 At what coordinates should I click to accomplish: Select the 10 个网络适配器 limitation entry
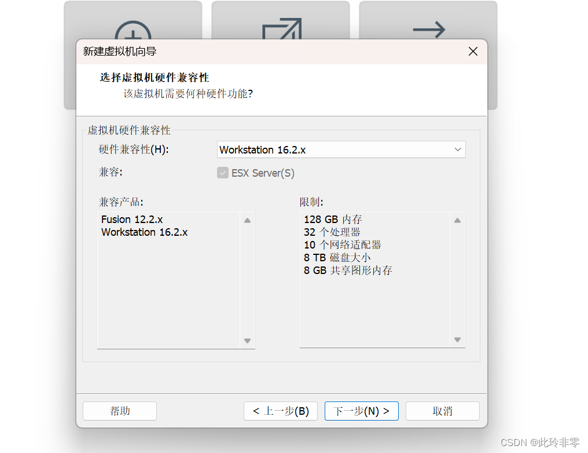(x=343, y=244)
